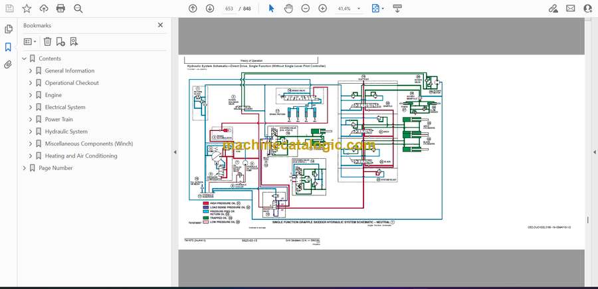
Task: Expand the Hydraulic System bookmark
Action: click(x=31, y=132)
